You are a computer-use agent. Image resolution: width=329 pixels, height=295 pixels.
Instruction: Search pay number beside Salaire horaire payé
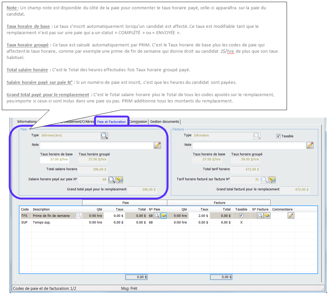coord(112,180)
